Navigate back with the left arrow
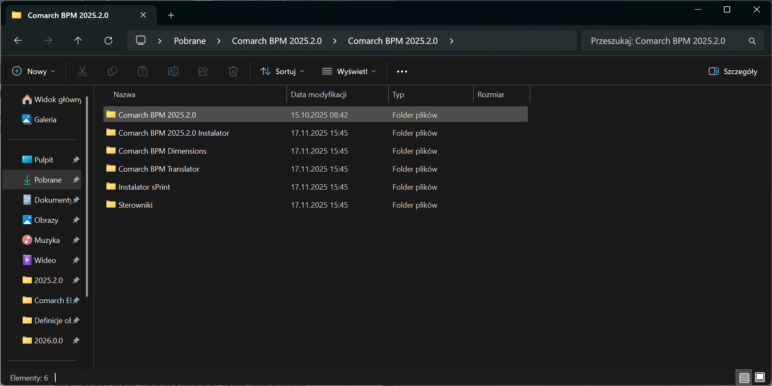Image resolution: width=772 pixels, height=386 pixels. pyautogui.click(x=18, y=41)
